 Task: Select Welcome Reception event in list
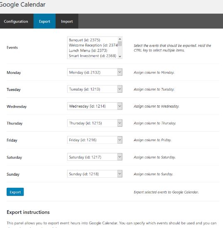pyautogui.click(x=93, y=45)
